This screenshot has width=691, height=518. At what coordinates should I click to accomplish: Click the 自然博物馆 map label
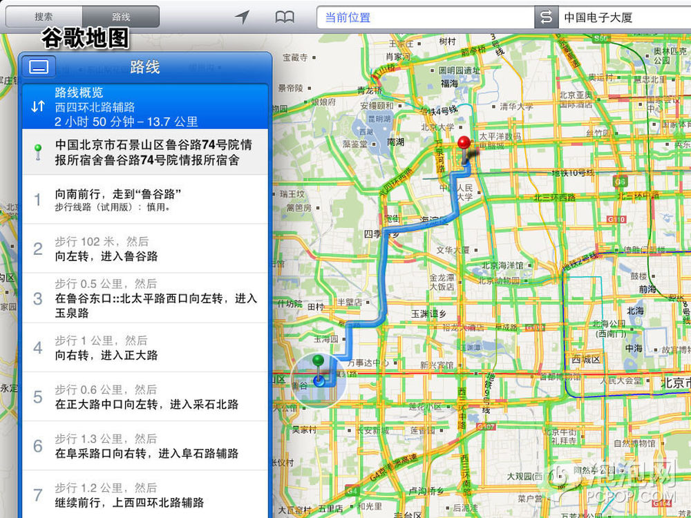coord(634,443)
